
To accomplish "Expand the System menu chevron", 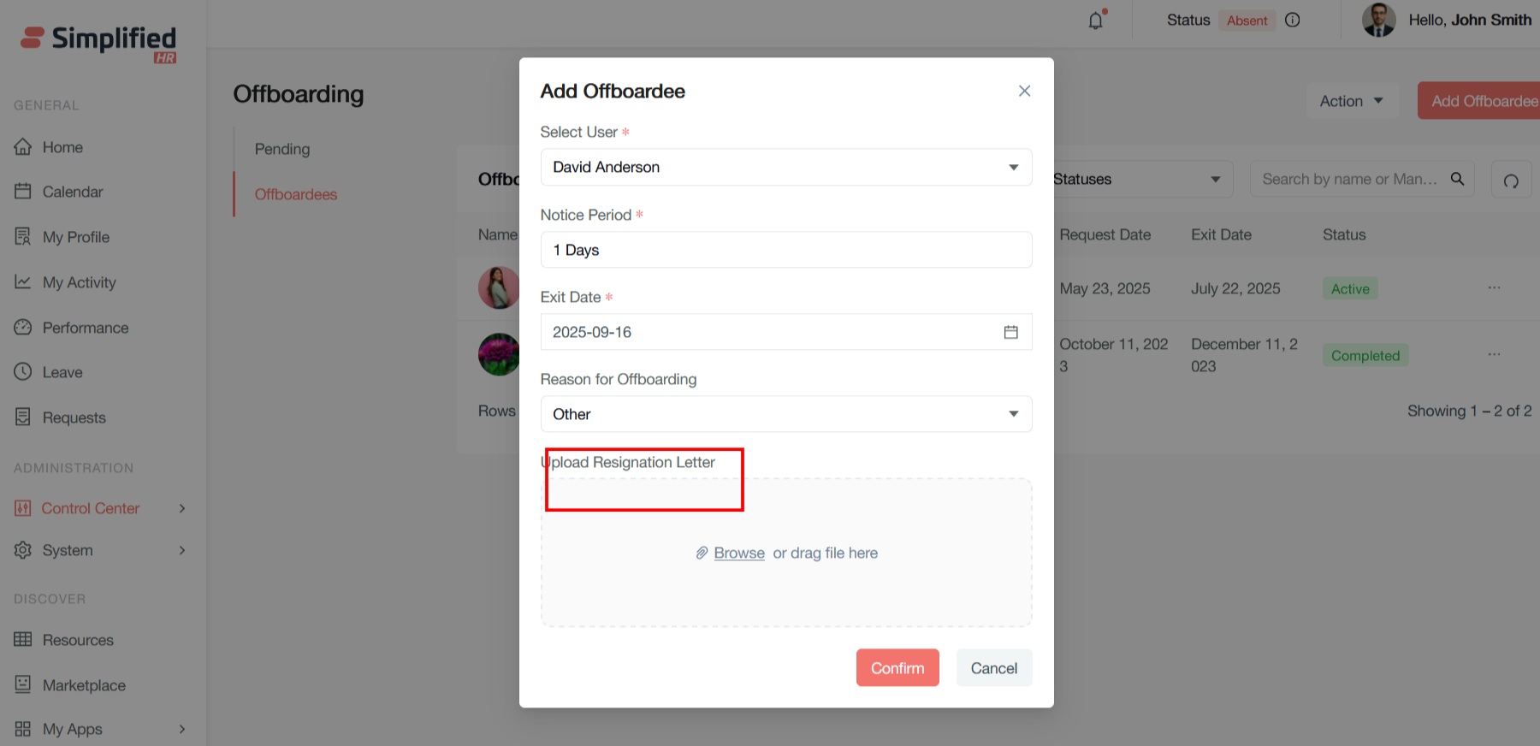I will click(182, 550).
